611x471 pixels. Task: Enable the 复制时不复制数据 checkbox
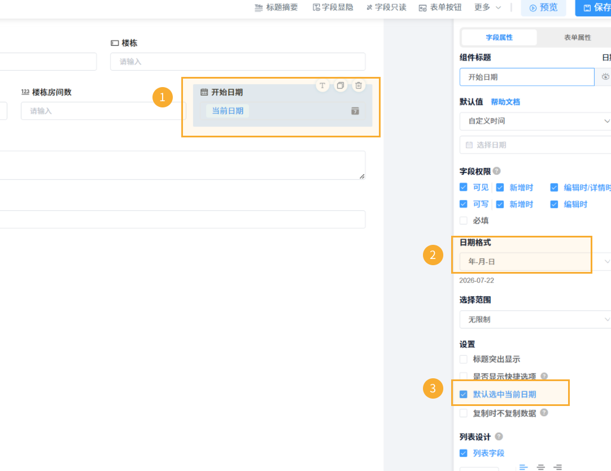pos(463,413)
